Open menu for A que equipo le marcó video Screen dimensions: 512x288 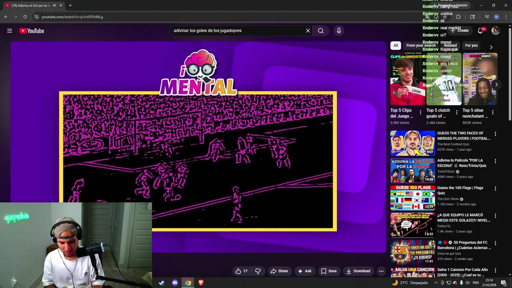point(495,216)
